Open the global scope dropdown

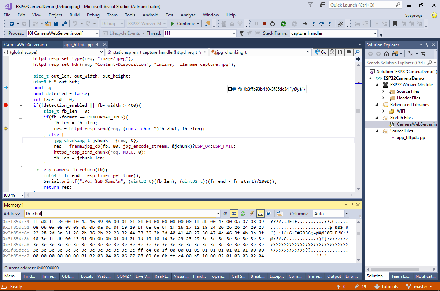coord(102,52)
